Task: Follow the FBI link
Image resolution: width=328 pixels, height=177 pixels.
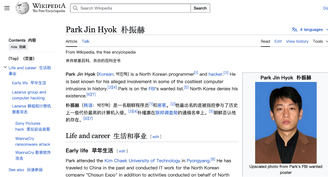Action: [x=152, y=89]
